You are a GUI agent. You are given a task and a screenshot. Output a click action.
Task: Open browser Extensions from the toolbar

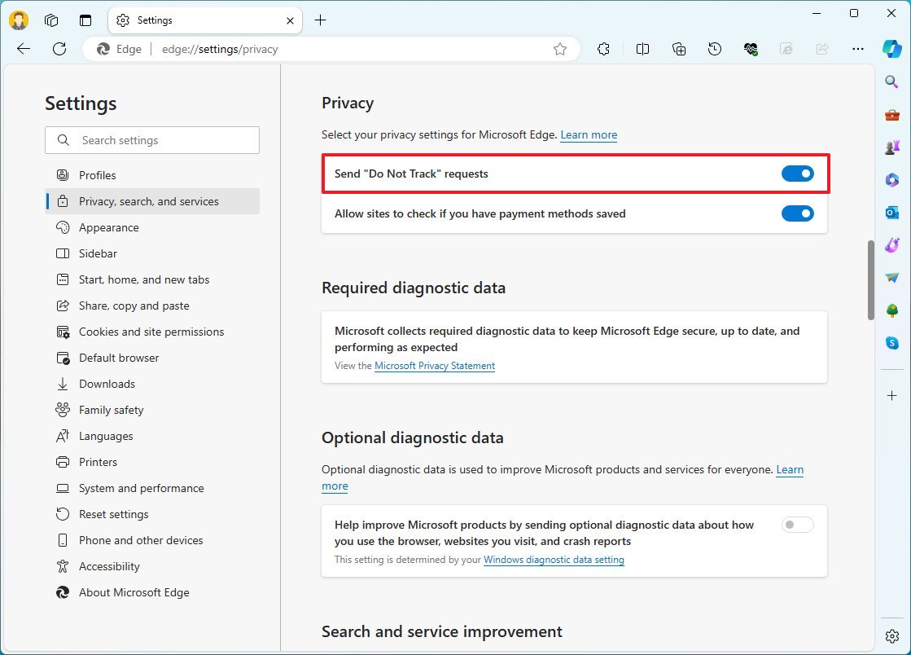[x=603, y=49]
